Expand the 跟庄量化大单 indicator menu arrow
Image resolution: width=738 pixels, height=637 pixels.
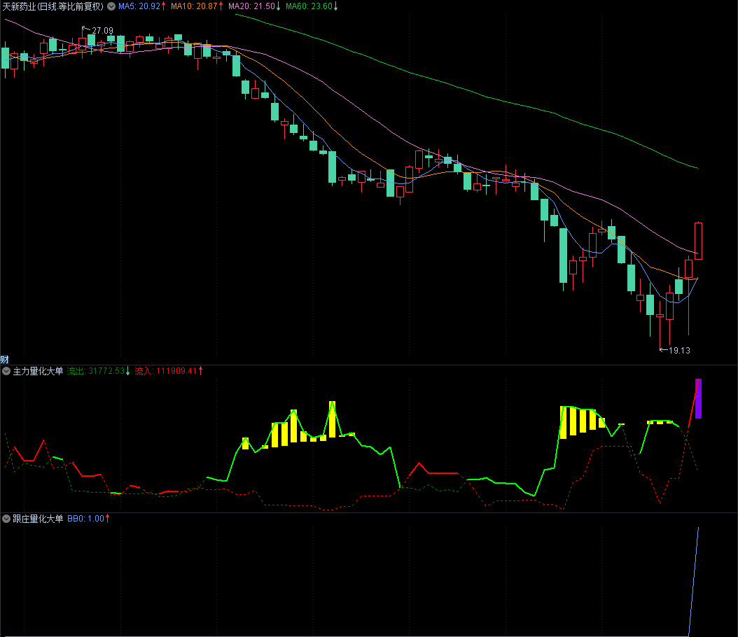click(6, 519)
